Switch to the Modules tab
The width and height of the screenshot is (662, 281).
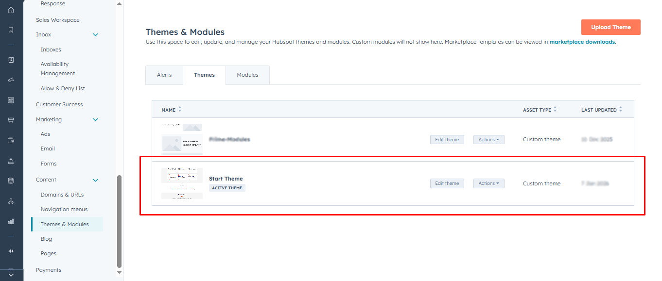click(x=247, y=75)
